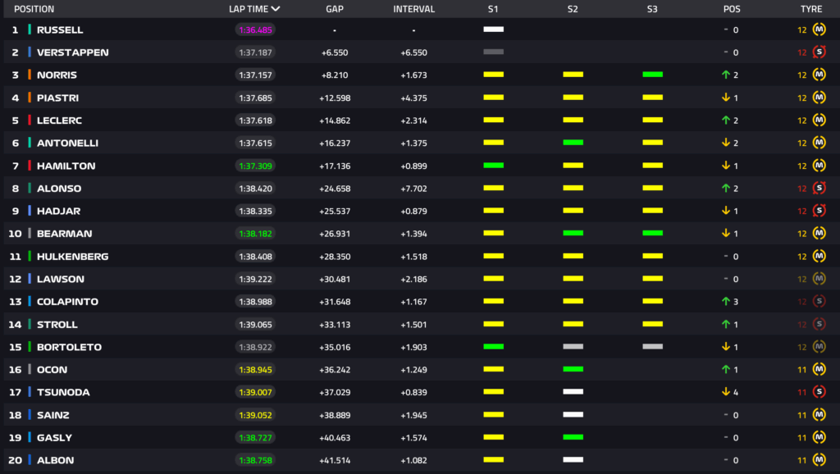Click Tsunoda's soft tyre icon
The image size is (840, 474).
(819, 392)
